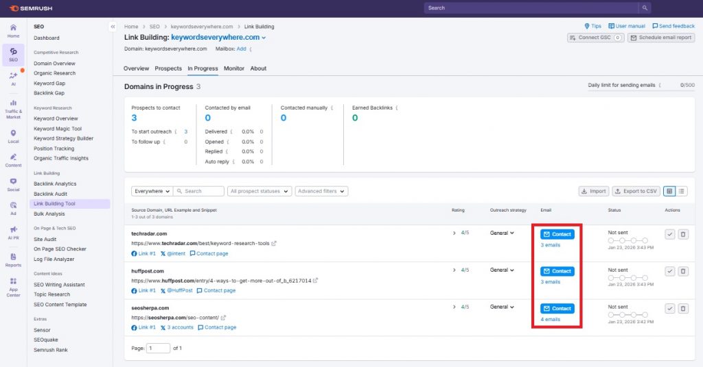703x367 pixels.
Task: Open the SEO section icon
Action: [14, 55]
